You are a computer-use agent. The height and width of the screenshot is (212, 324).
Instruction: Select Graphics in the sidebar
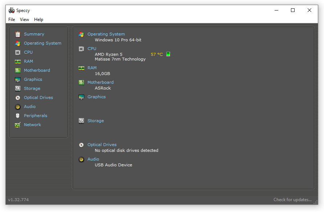[x=33, y=79]
